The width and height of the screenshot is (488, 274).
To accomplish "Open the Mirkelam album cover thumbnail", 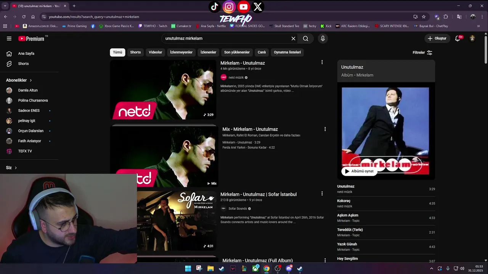I will tap(385, 131).
